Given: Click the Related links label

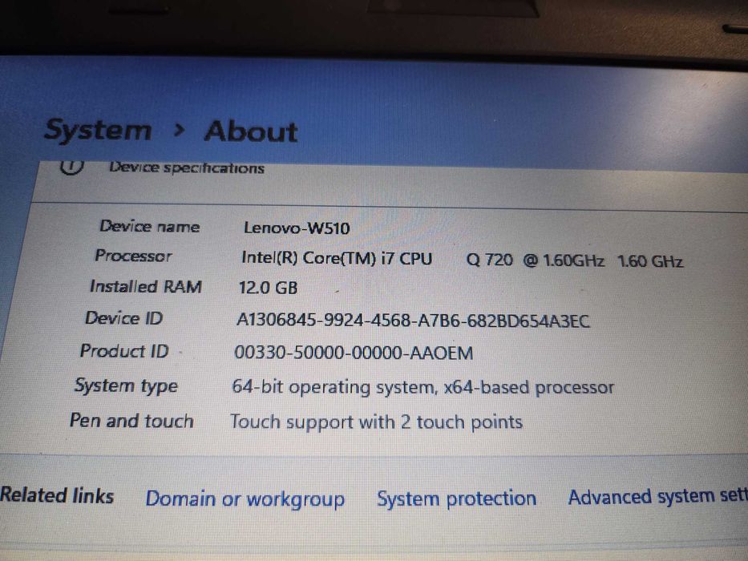Looking at the screenshot, I should click(x=57, y=495).
